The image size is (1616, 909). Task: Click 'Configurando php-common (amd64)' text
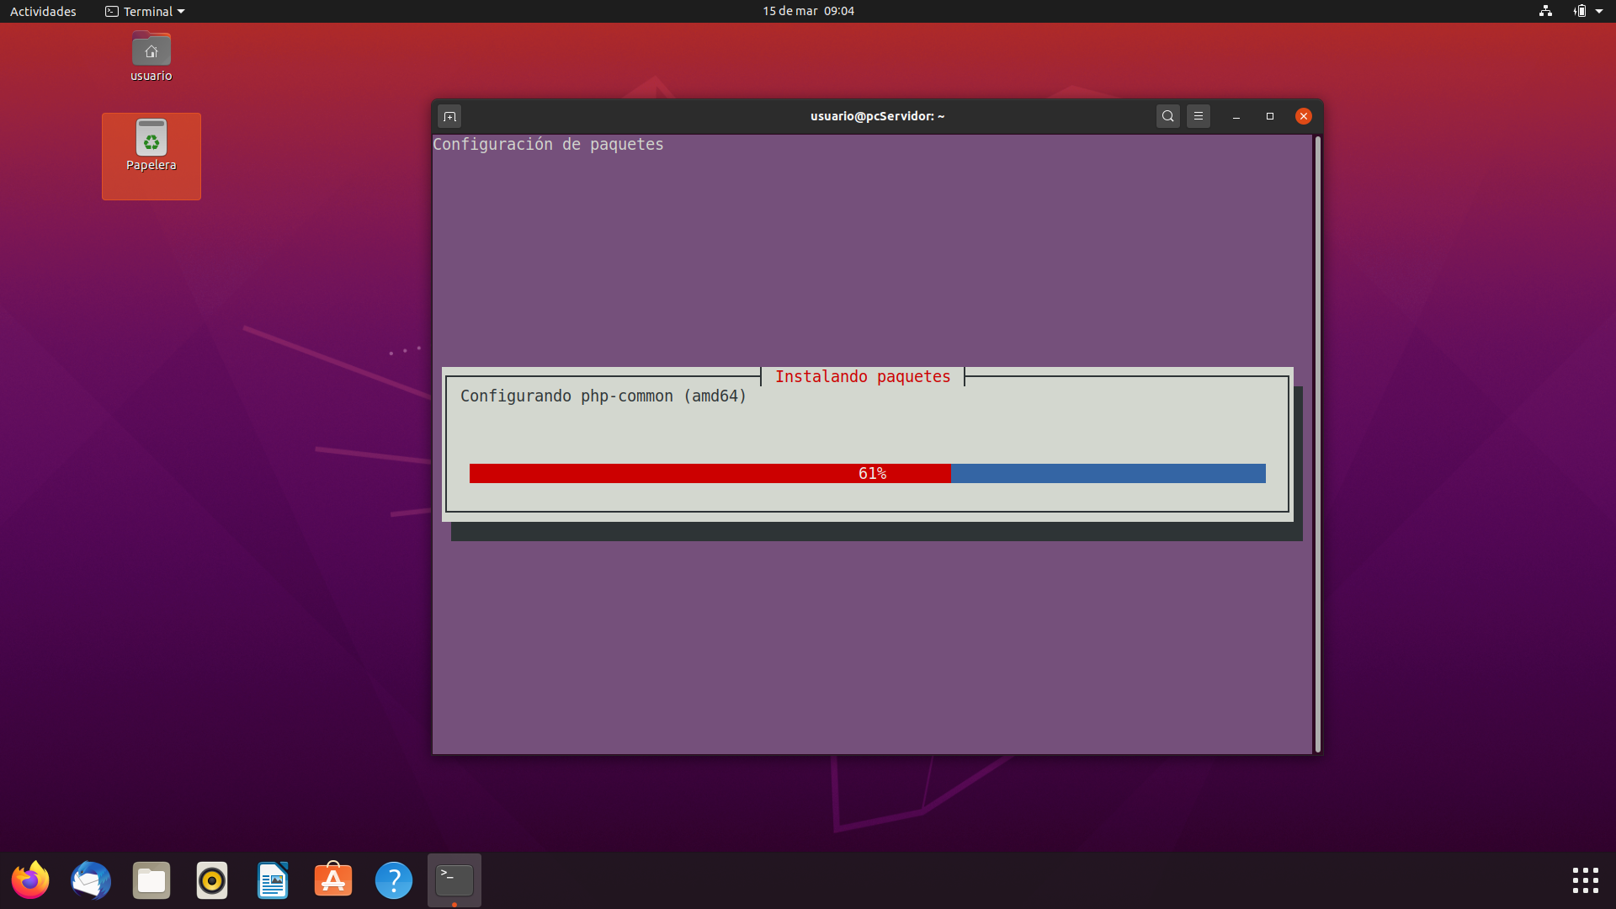tap(603, 396)
